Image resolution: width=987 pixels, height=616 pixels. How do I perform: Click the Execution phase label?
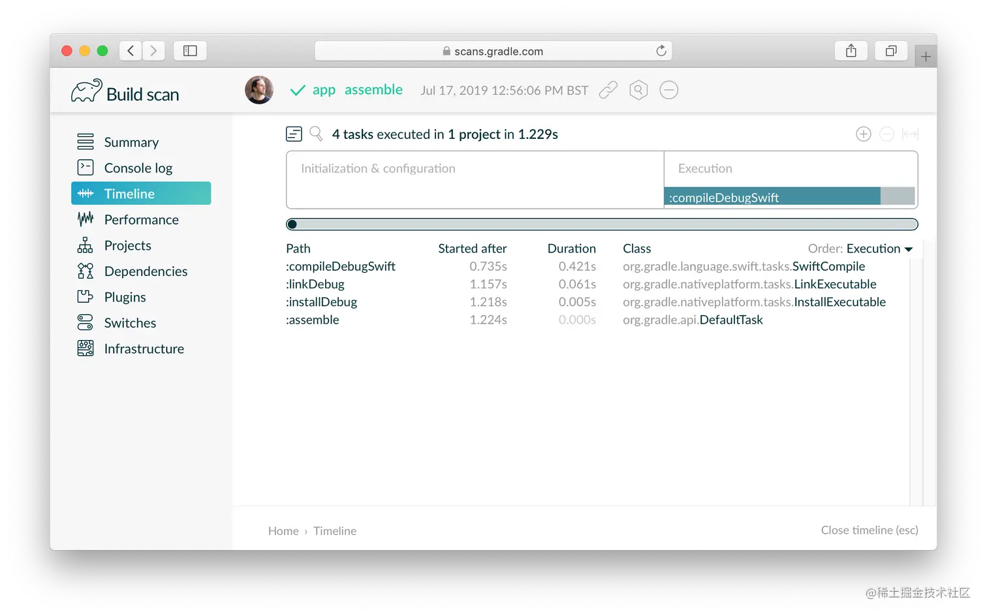(x=705, y=168)
